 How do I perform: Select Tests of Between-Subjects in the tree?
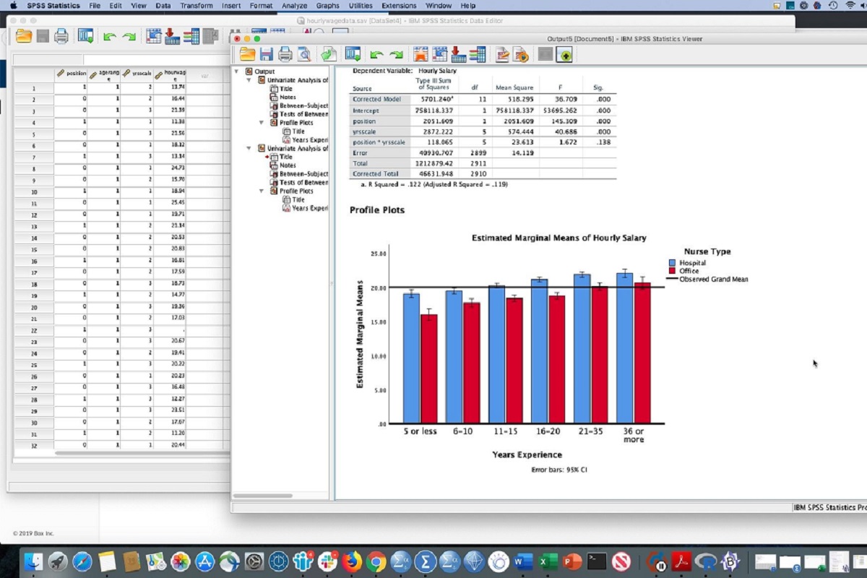[x=303, y=114]
